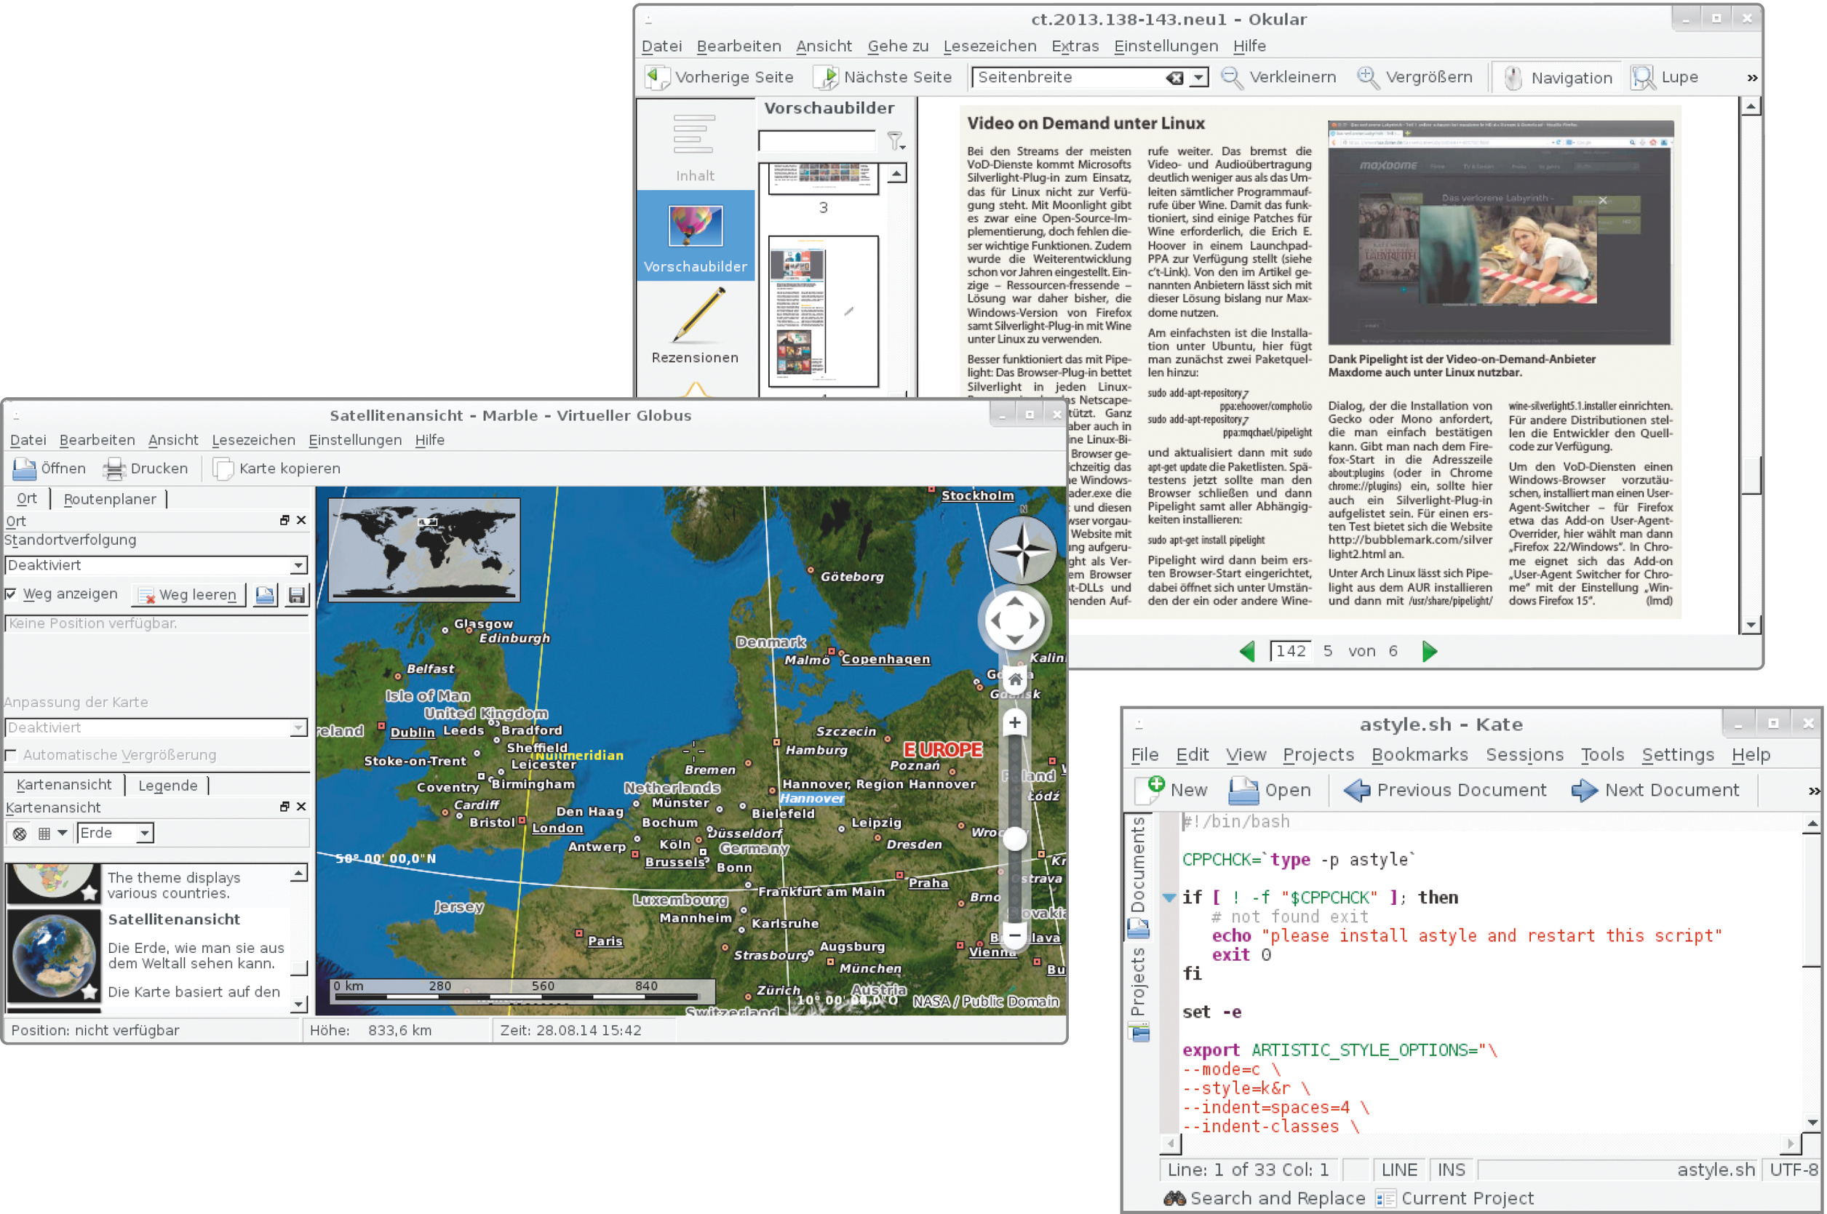Switch to the Routenplaner tab
This screenshot has width=1827, height=1214.
click(x=110, y=498)
